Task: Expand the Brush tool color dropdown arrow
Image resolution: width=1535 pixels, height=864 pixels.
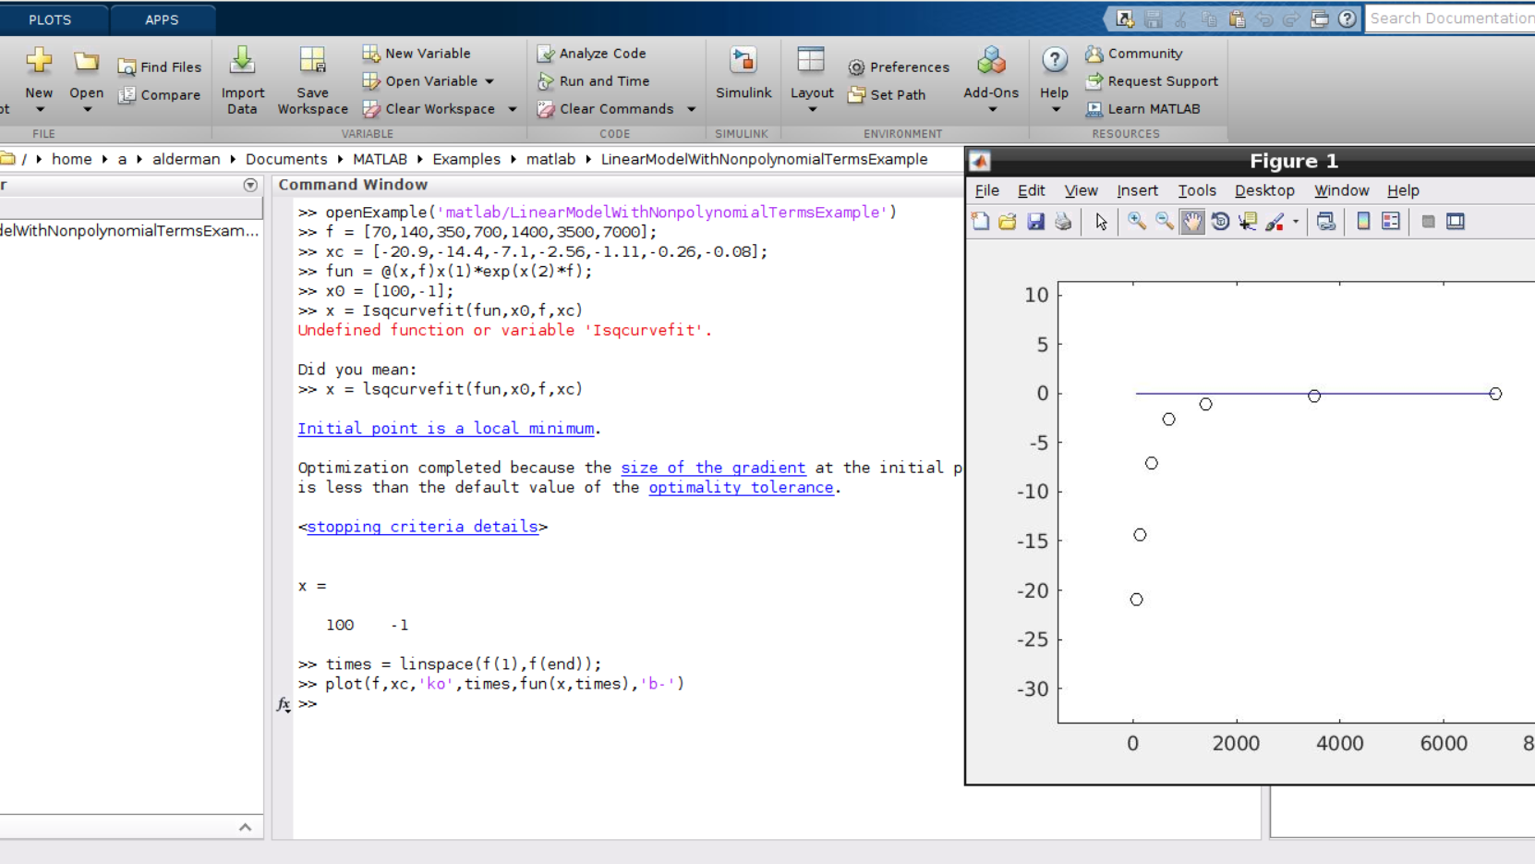Action: 1296,222
